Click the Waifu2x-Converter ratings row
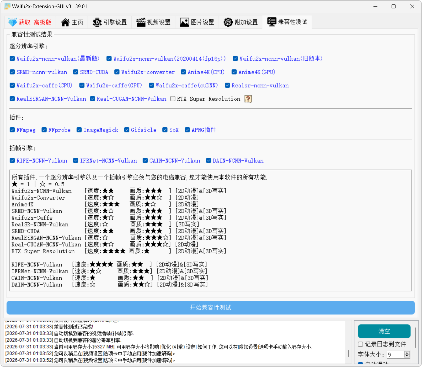This screenshot has height=367, width=422. tap(105, 198)
